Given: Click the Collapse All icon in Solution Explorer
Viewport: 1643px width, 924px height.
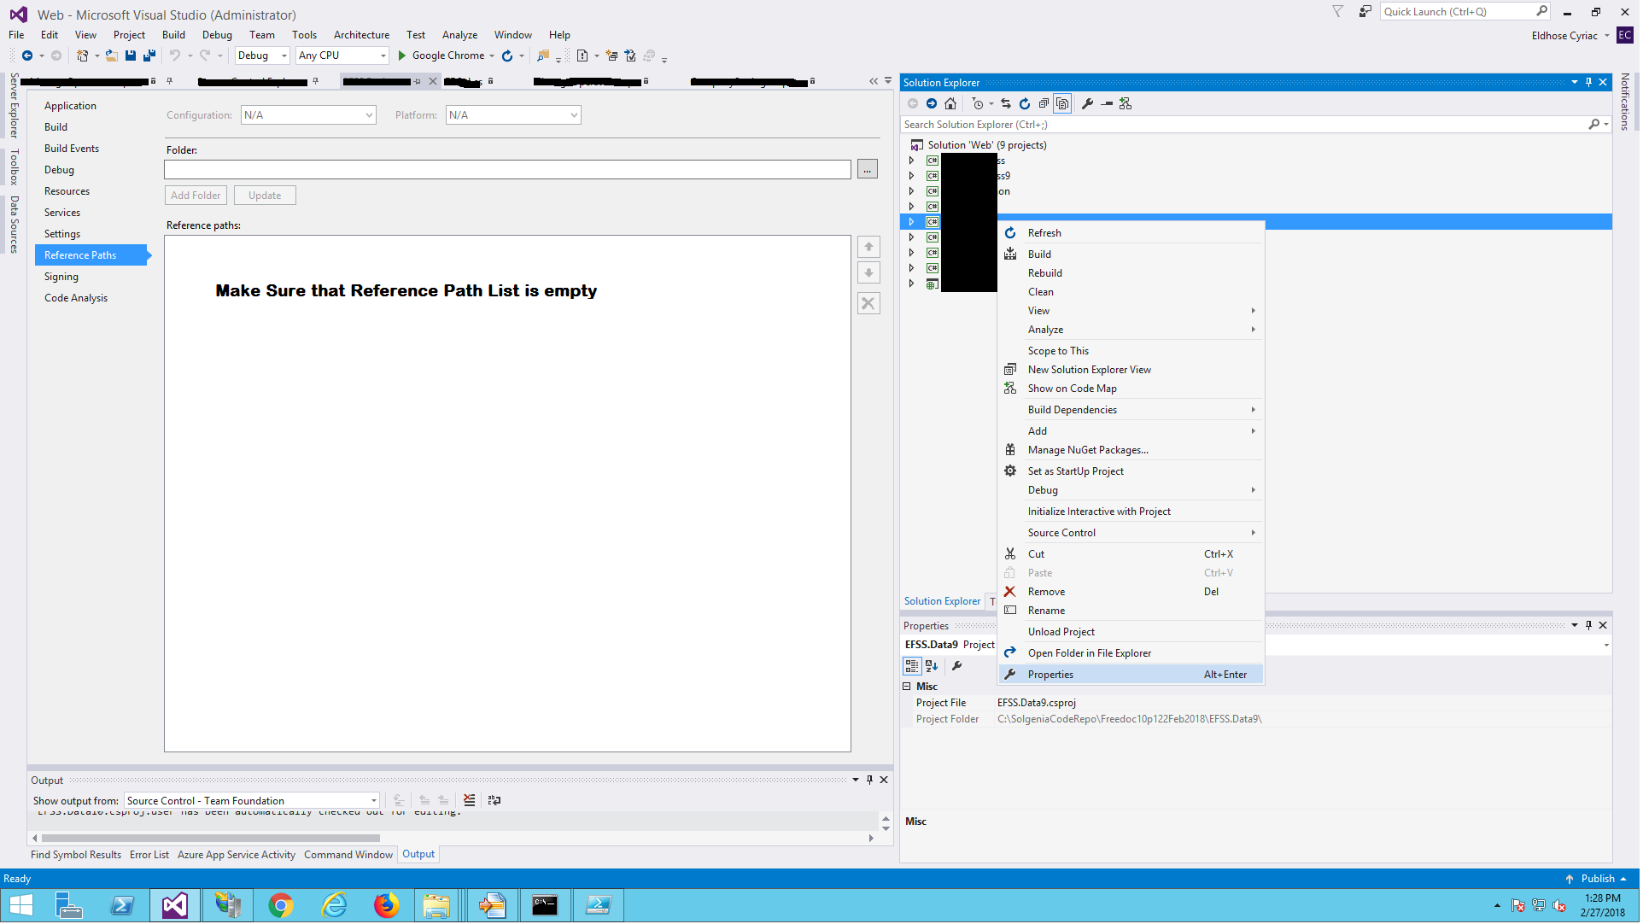Looking at the screenshot, I should [1043, 102].
